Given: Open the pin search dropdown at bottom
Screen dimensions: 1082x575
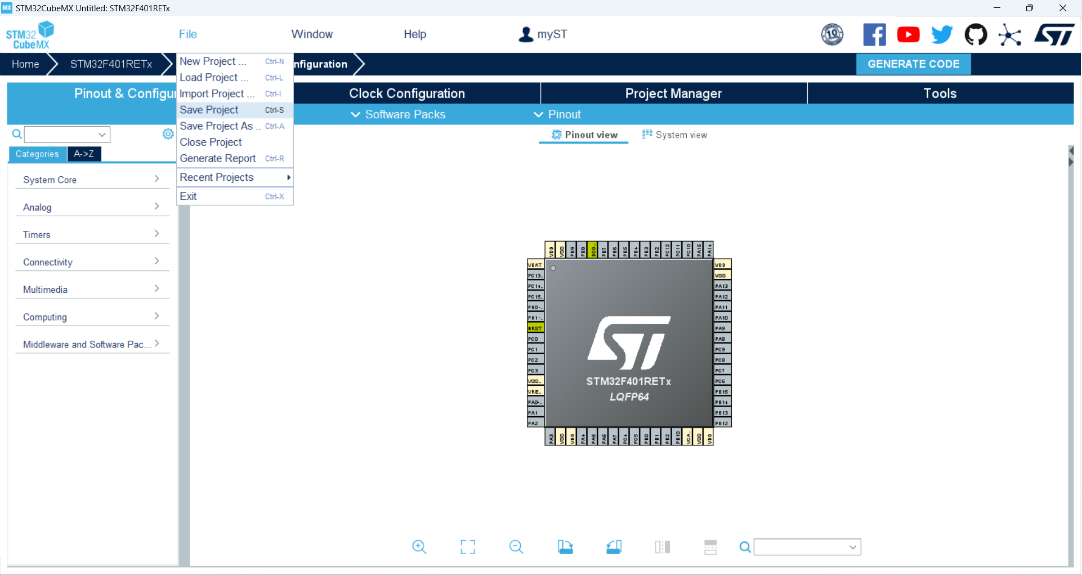Looking at the screenshot, I should 853,547.
